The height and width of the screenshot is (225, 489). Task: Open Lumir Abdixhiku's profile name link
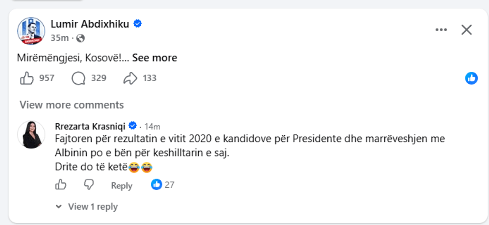(x=90, y=24)
